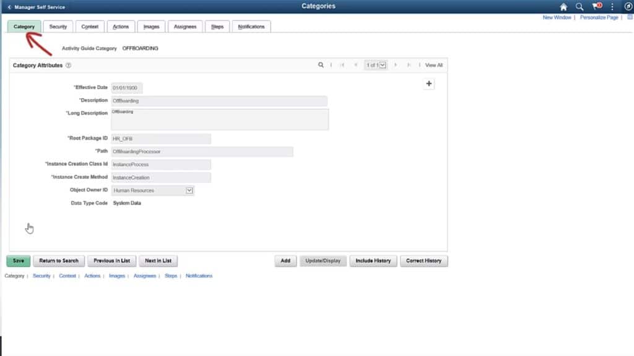Open the NavBar compass icon
Image resolution: width=634 pixels, height=356 pixels.
point(627,6)
